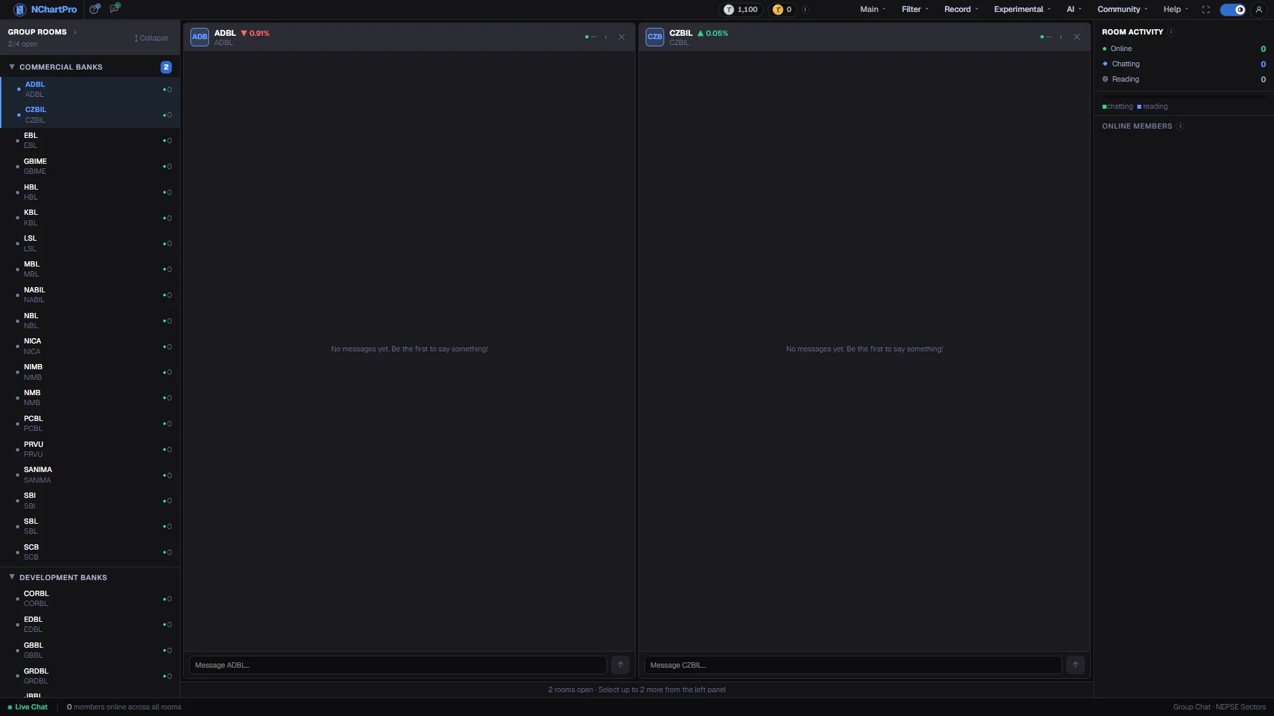Collapse the Commercial Banks group
Screen dimensions: 1274x716
[90, 67]
